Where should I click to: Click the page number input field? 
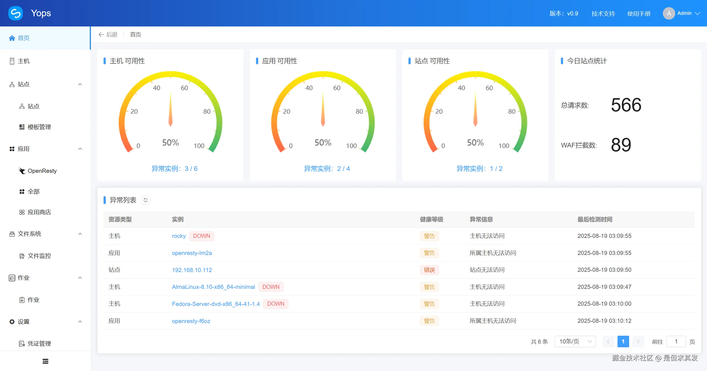[x=676, y=342]
